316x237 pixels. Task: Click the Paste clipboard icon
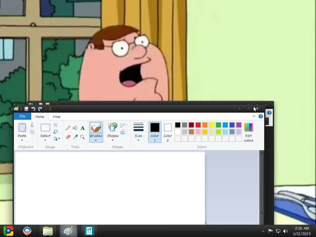(x=22, y=127)
